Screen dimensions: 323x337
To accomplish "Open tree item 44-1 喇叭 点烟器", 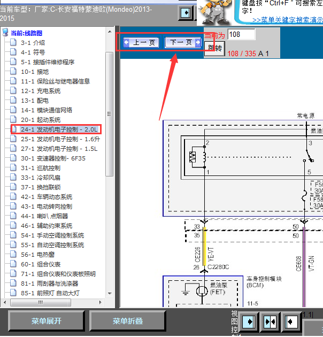I will pyautogui.click(x=44, y=216).
